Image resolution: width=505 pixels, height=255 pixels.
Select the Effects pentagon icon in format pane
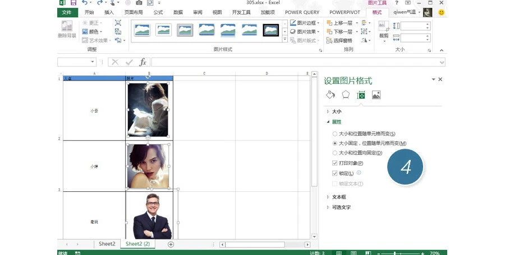point(346,95)
